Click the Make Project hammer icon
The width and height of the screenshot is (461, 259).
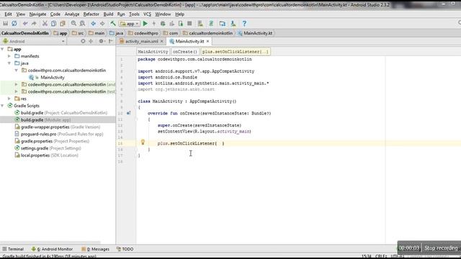coord(113,24)
